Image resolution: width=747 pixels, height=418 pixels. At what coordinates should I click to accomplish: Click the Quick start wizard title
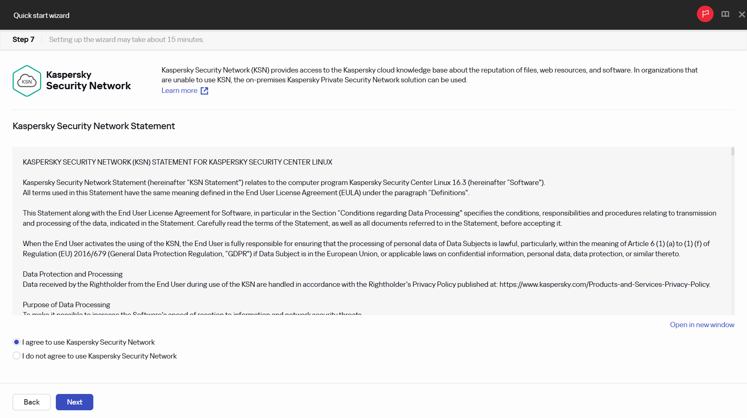pyautogui.click(x=42, y=15)
